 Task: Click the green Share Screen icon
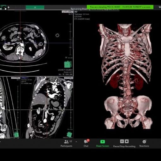[x=103, y=142]
